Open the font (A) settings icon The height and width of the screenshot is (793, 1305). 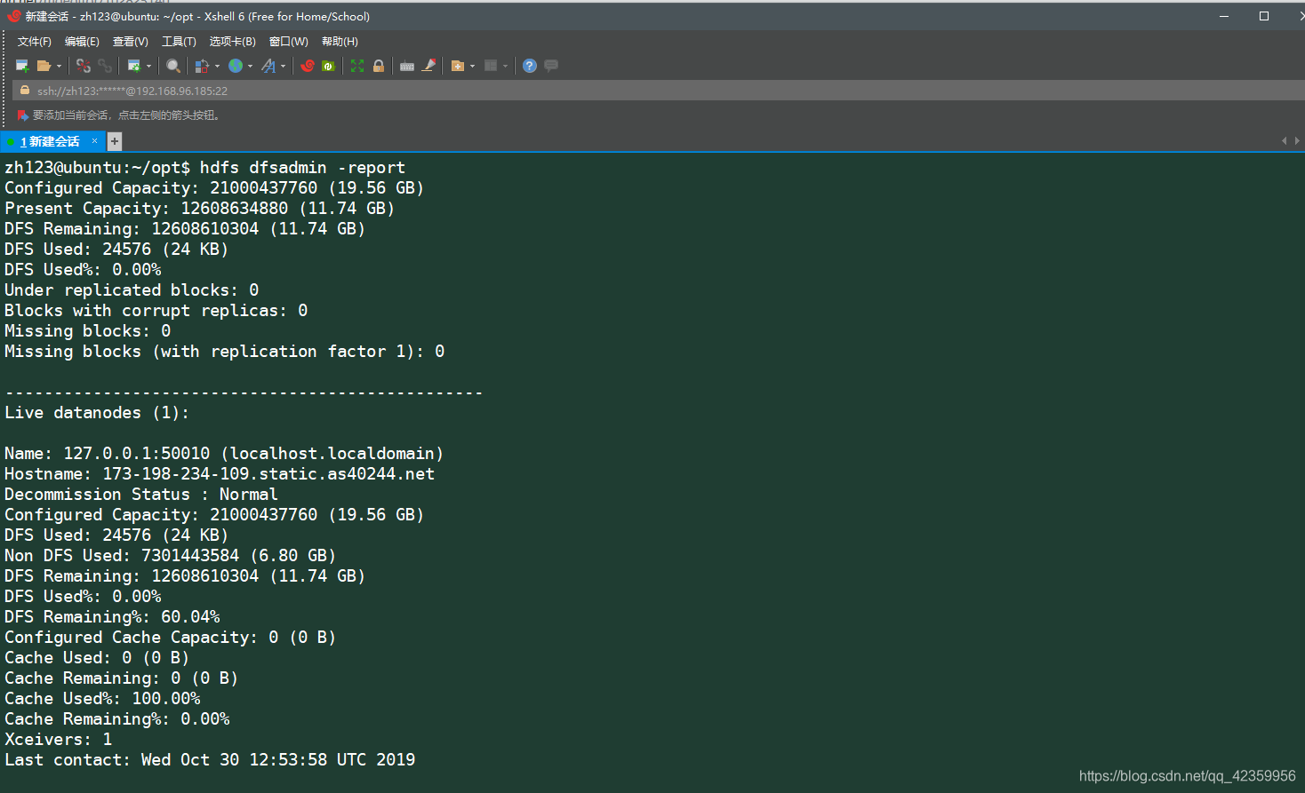coord(268,66)
